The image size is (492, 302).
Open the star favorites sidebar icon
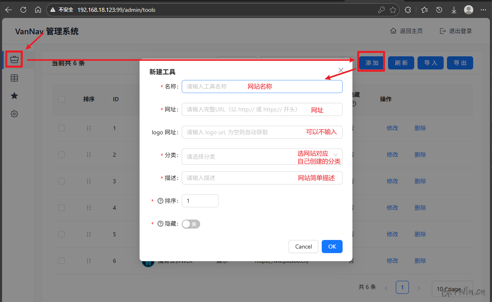click(x=14, y=96)
